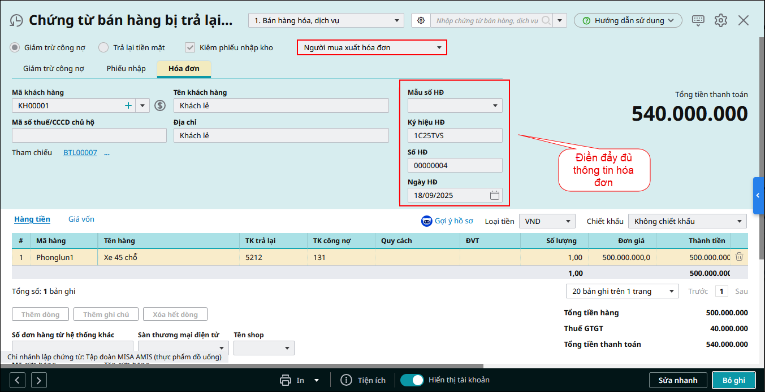Open the settings gear icon at top right
765x392 pixels.
tap(720, 20)
